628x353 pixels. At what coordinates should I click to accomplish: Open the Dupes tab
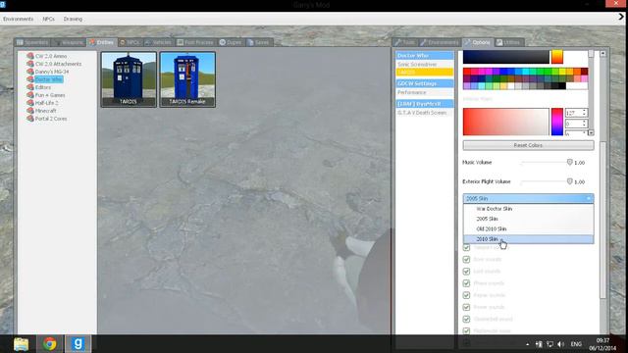[x=231, y=42]
